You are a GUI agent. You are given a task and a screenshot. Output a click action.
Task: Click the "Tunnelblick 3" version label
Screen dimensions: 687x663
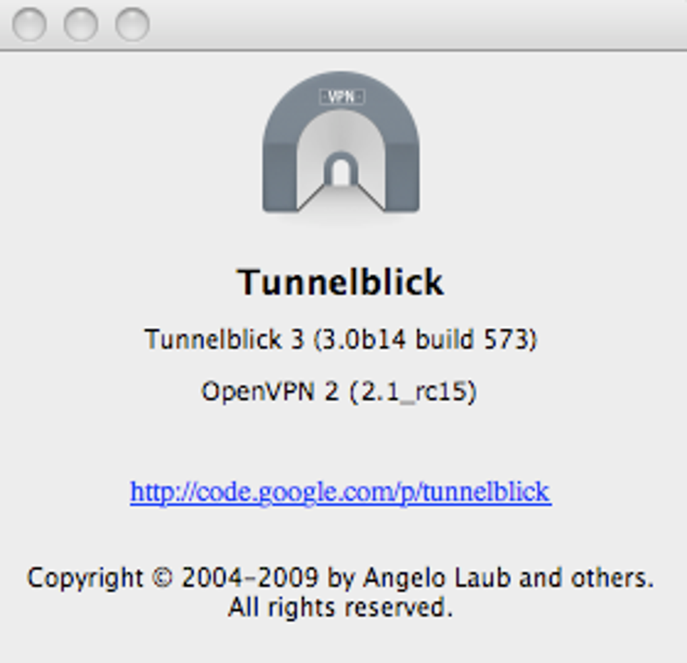224,339
